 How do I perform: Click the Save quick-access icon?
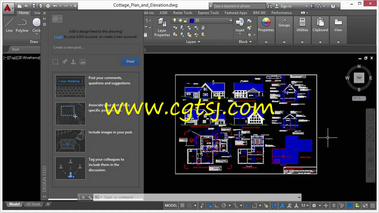34,6
